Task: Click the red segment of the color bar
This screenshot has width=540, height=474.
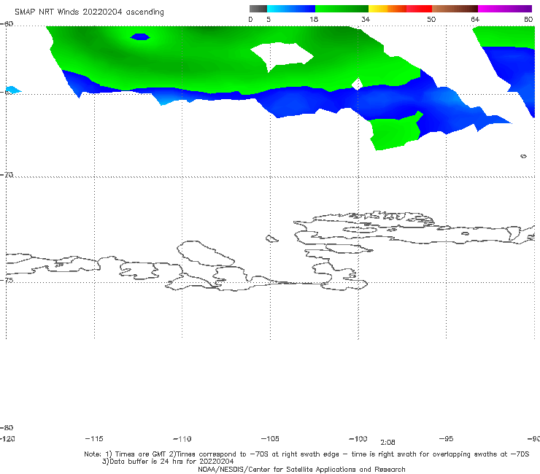Action: [419, 9]
